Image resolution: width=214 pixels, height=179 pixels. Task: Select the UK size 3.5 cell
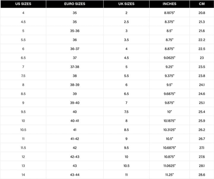pyautogui.click(x=126, y=40)
